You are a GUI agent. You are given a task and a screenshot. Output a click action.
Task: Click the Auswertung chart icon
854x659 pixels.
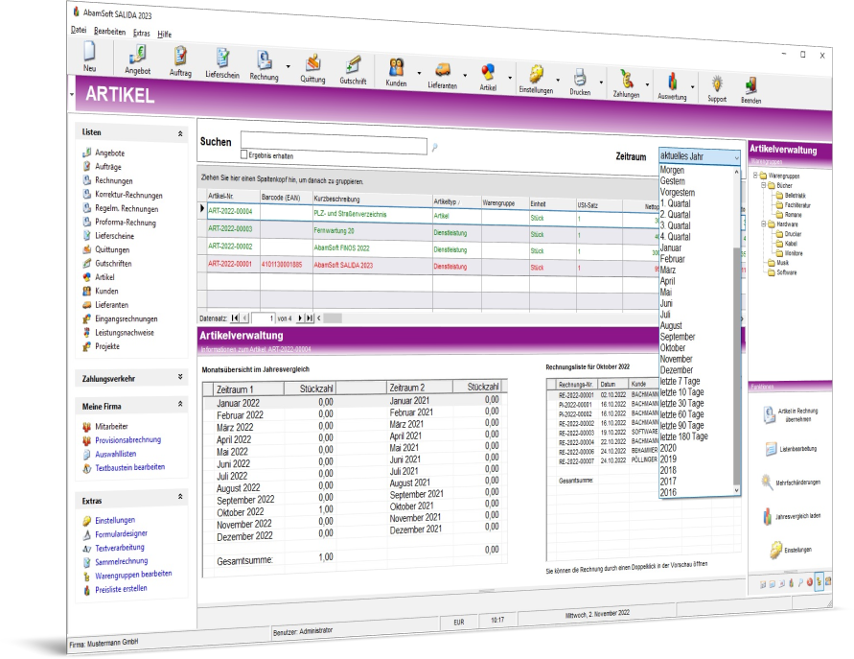[x=672, y=82]
